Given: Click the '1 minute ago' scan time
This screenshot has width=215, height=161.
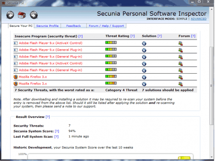Looking at the screenshot, I should tap(79, 136).
